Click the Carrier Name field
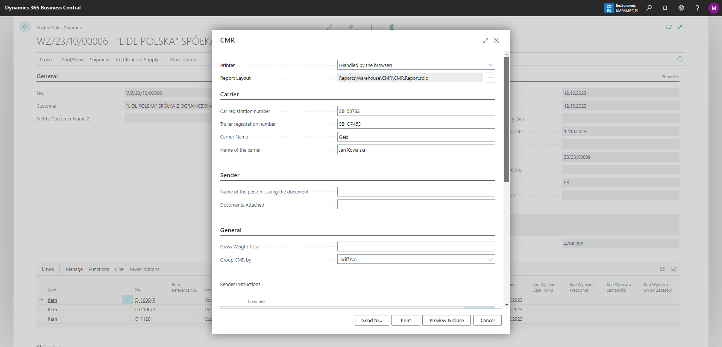This screenshot has height=347, width=722. 416,137
